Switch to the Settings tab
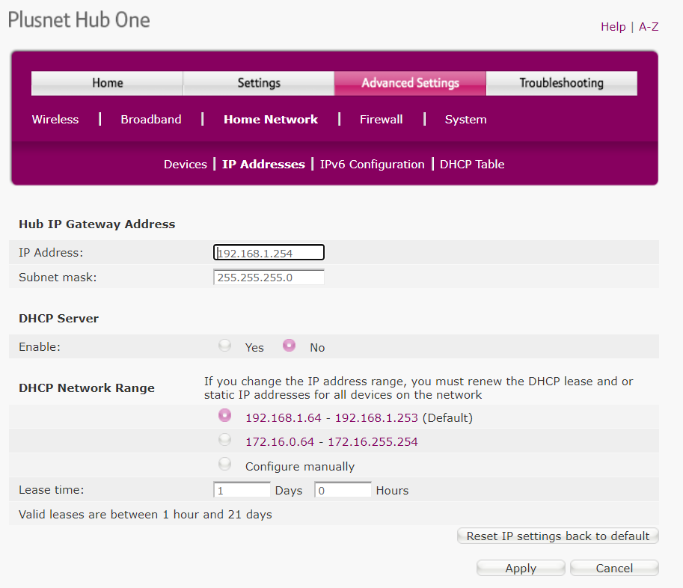683x588 pixels. coord(258,83)
